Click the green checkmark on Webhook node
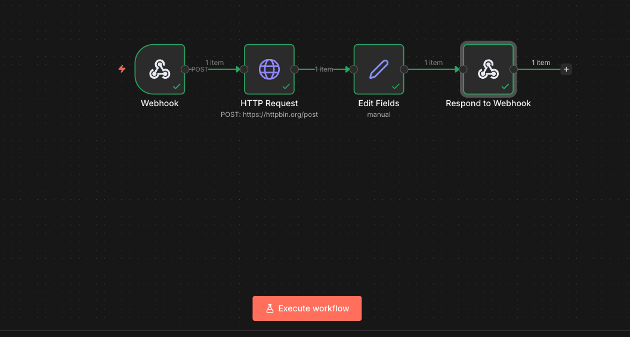Image resolution: width=630 pixels, height=337 pixels. click(x=177, y=86)
